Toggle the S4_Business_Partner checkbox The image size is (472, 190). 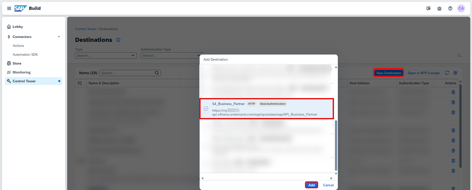coord(206,109)
